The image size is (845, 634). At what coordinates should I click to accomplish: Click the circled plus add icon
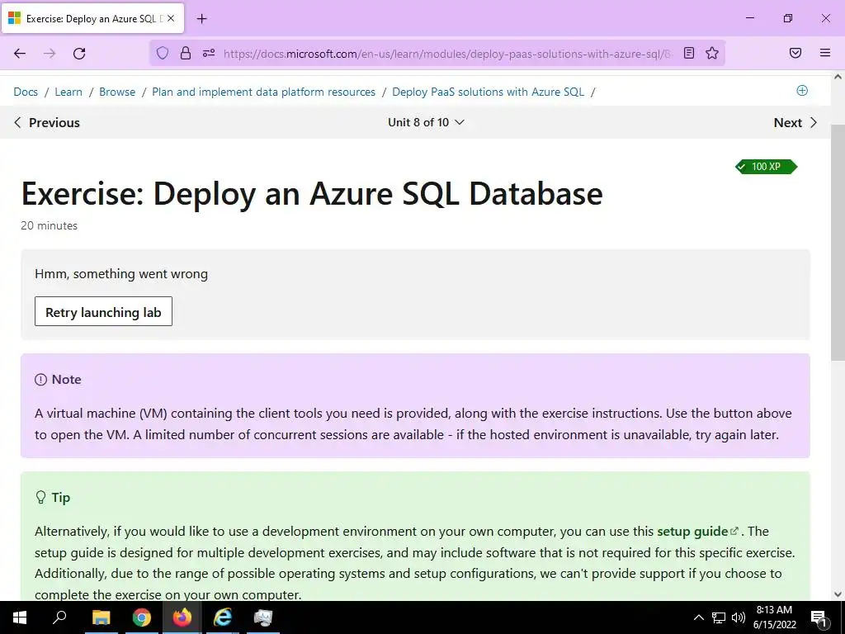[x=802, y=91]
